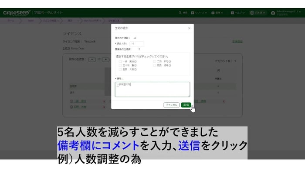Open the 五野 student link on the background page
This screenshot has height=171, width=305.
[80, 107]
